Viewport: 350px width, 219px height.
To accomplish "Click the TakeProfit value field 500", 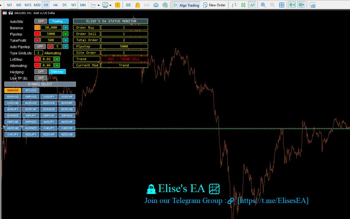I will (x=51, y=40).
